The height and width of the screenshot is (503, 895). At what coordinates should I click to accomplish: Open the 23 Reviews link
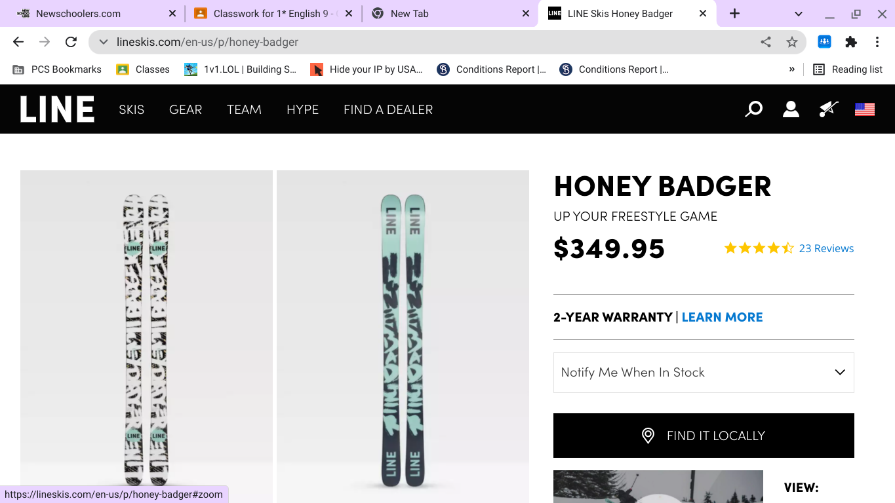(x=826, y=248)
